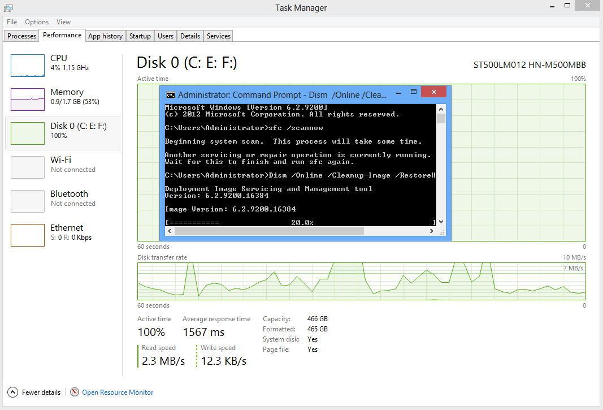Click the Command Prompt window icon
Viewport: 603px width, 410px height.
pyautogui.click(x=170, y=95)
